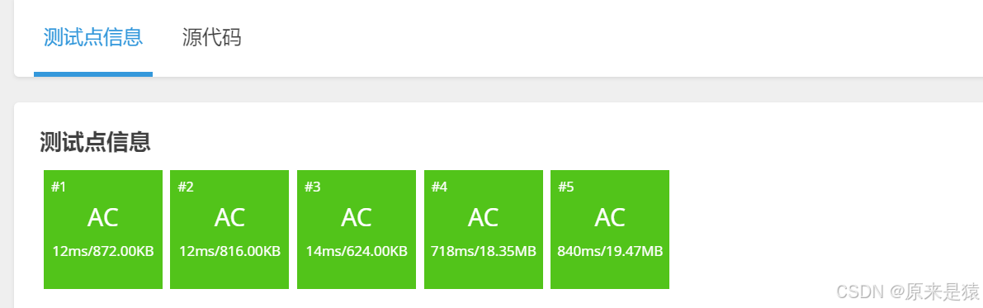The width and height of the screenshot is (983, 308).
Task: Click the #1 label on the first tile
Action: click(x=59, y=187)
